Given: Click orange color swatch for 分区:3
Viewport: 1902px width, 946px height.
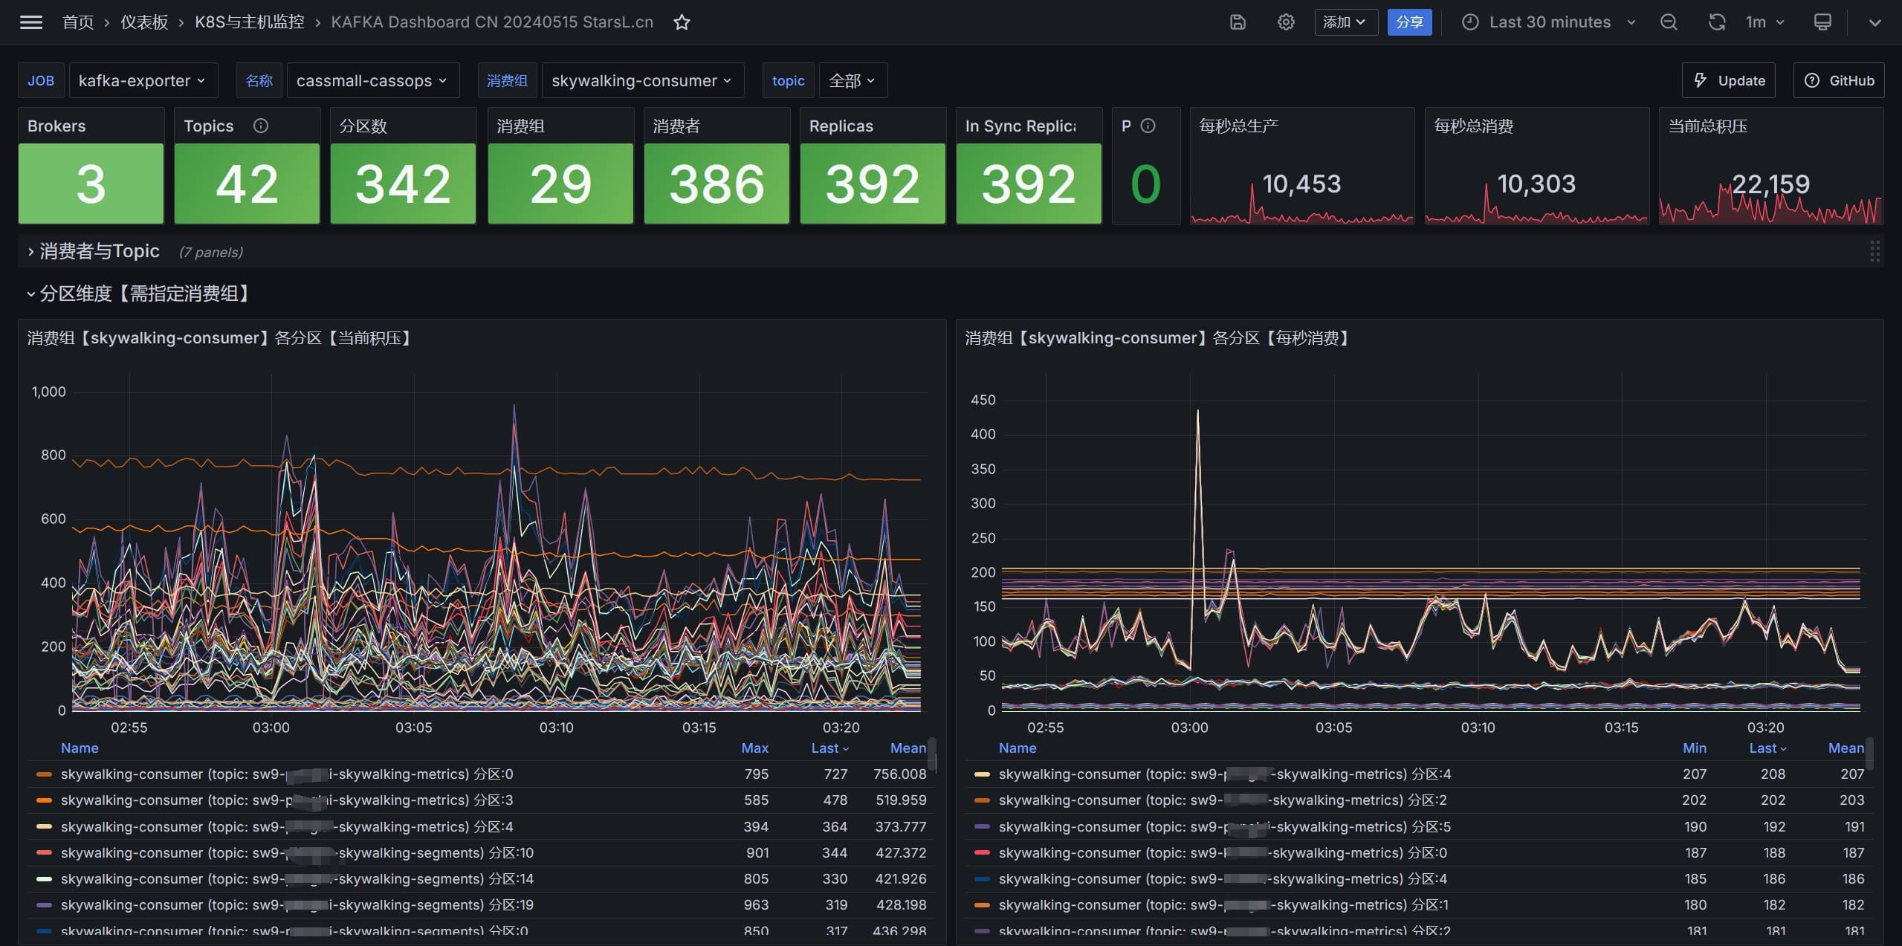Looking at the screenshot, I should 44,800.
